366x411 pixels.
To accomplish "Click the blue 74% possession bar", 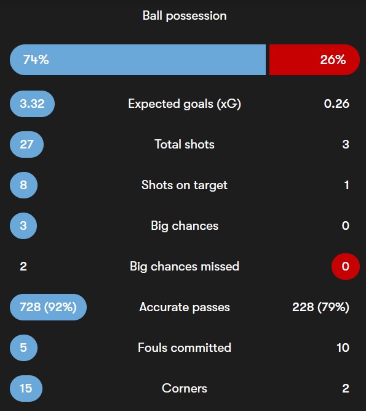I will [x=138, y=60].
